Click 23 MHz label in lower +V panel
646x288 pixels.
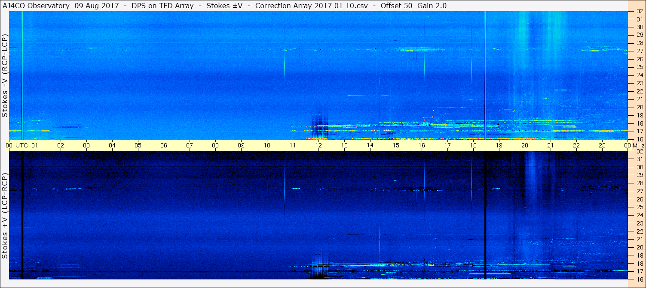pos(639,223)
